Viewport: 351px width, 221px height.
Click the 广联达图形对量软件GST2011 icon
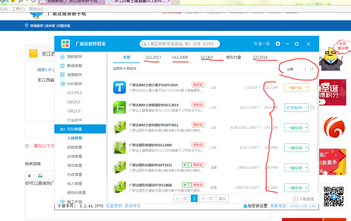(x=120, y=167)
